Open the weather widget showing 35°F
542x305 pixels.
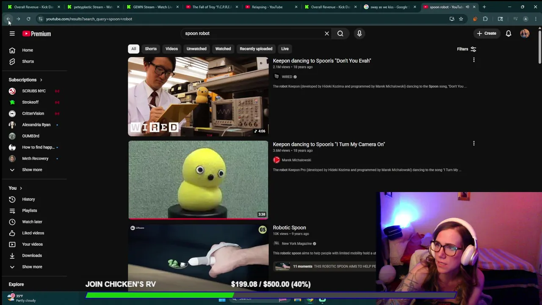point(22,298)
